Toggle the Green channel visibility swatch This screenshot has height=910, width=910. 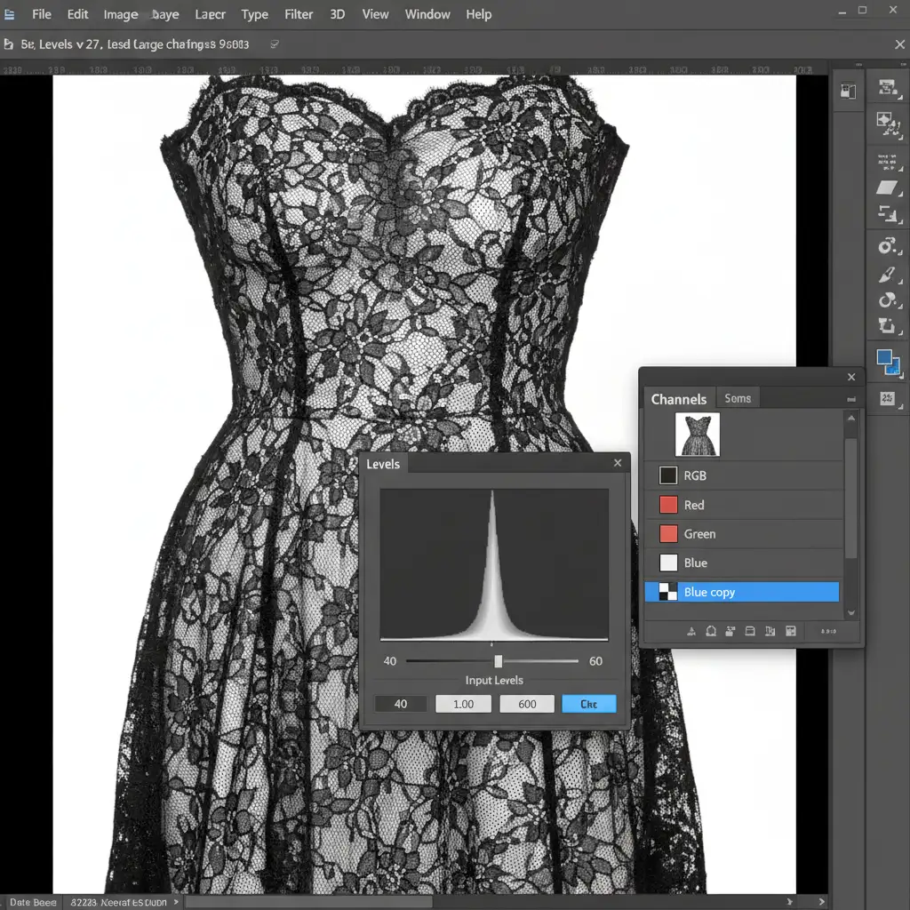click(x=668, y=534)
